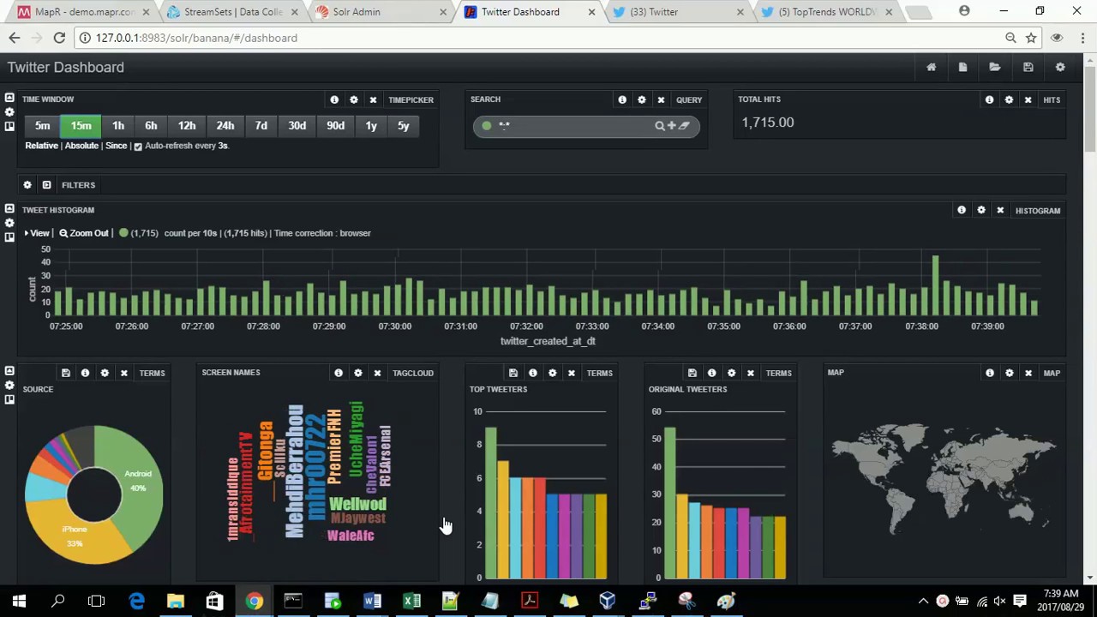Remove the Query panel
Image resolution: width=1097 pixels, height=617 pixels.
click(661, 99)
